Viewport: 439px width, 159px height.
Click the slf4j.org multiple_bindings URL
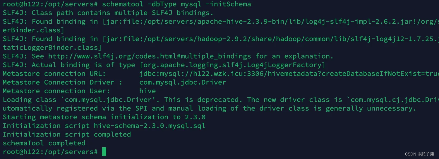tap(150, 56)
